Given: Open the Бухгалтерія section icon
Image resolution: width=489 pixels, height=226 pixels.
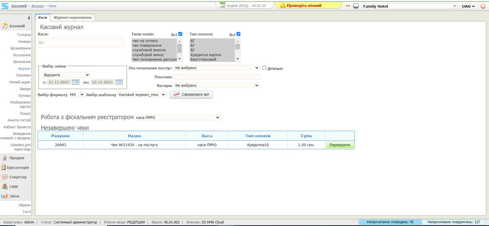Looking at the screenshot, I should pyautogui.click(x=4, y=167).
